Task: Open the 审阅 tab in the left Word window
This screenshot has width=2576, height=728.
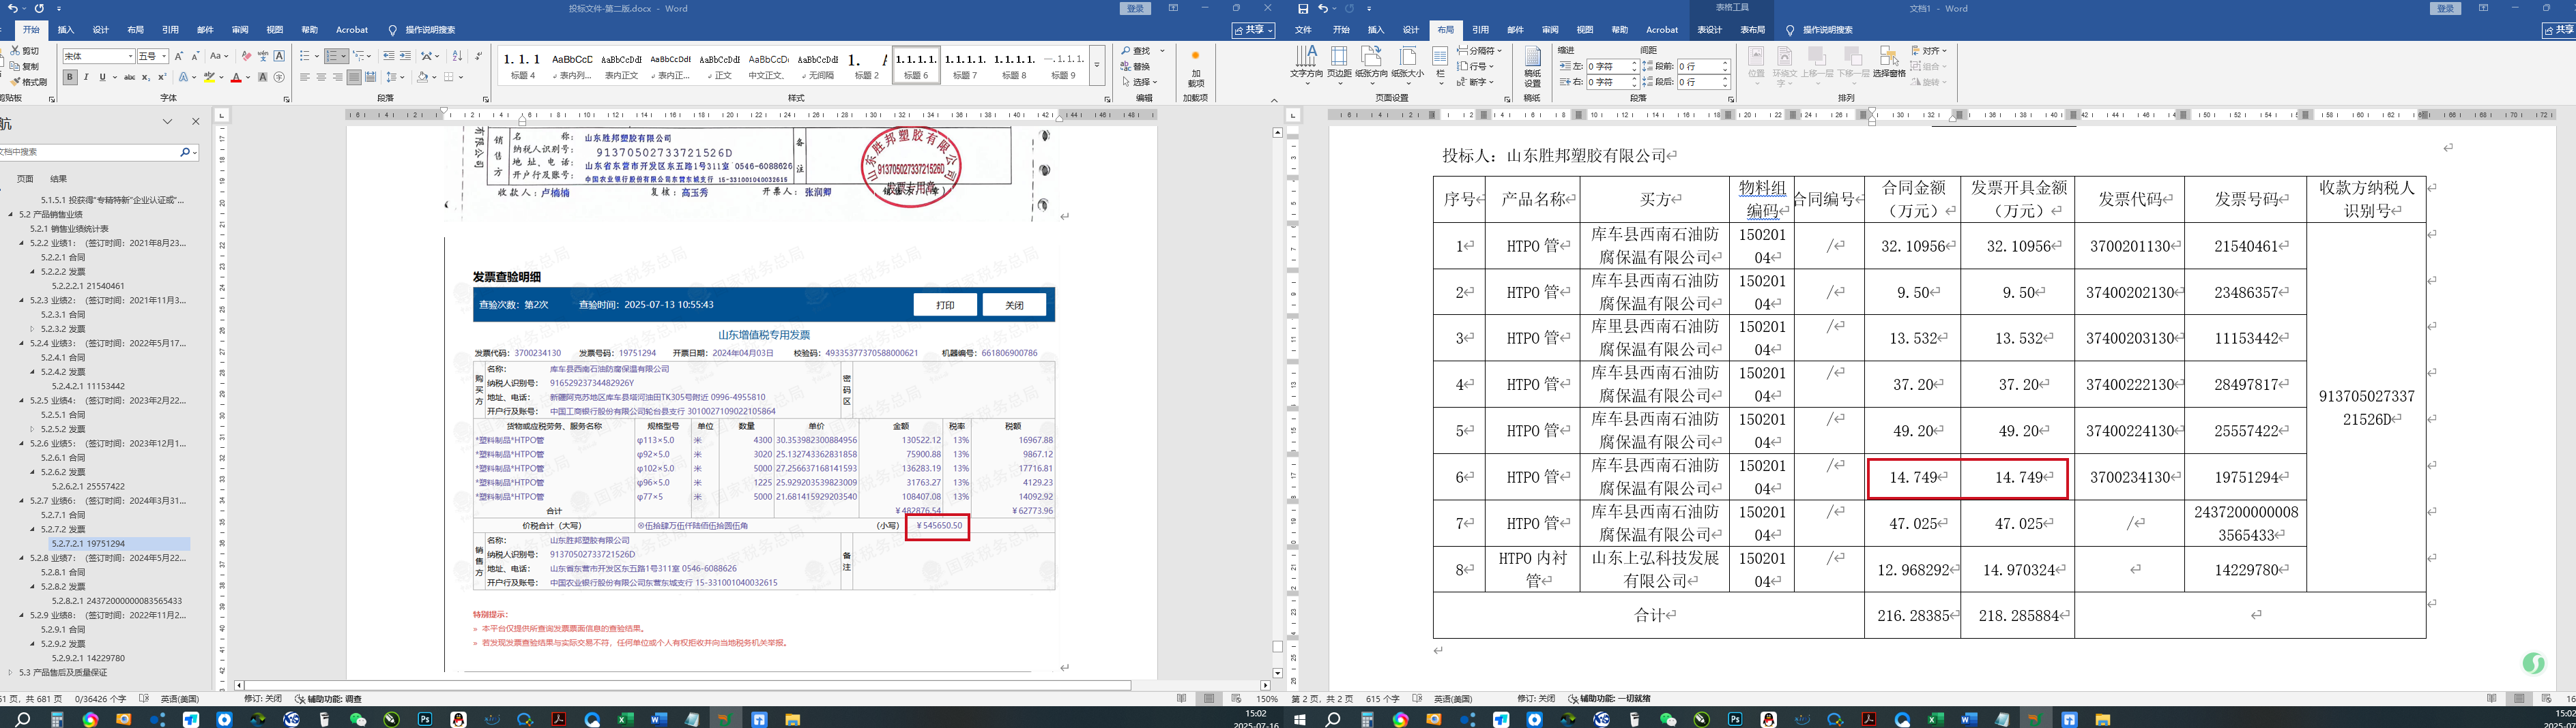Action: pyautogui.click(x=240, y=30)
